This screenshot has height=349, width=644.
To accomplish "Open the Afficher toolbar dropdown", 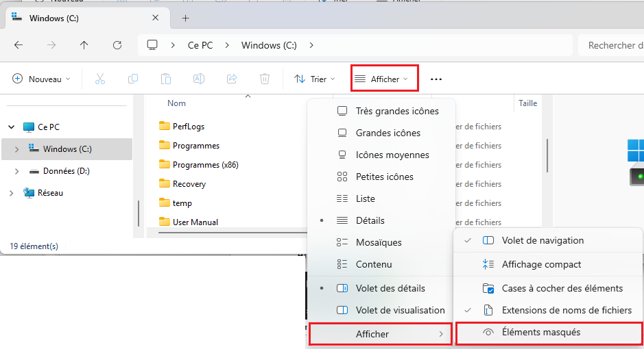I will tap(385, 79).
